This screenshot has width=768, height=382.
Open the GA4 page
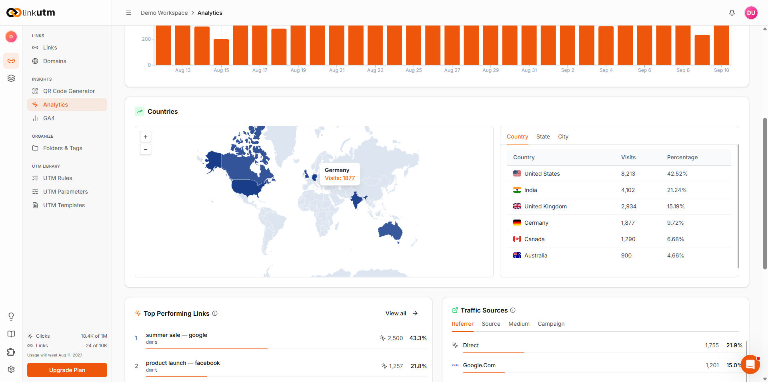[x=67, y=118]
